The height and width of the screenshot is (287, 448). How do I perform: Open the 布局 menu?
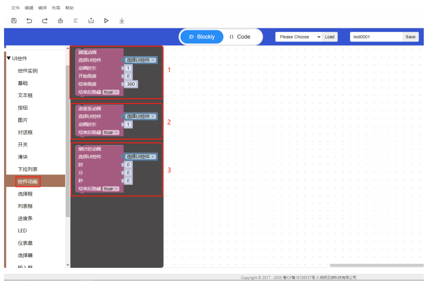click(x=56, y=8)
